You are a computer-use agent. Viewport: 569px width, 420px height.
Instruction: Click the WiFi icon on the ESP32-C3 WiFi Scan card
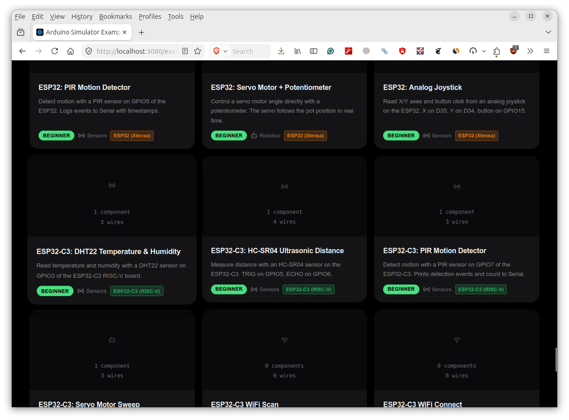[x=284, y=340]
